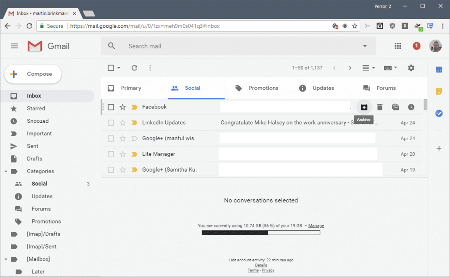The width and height of the screenshot is (450, 277).
Task: Collapse the Categories section
Action: point(5,171)
